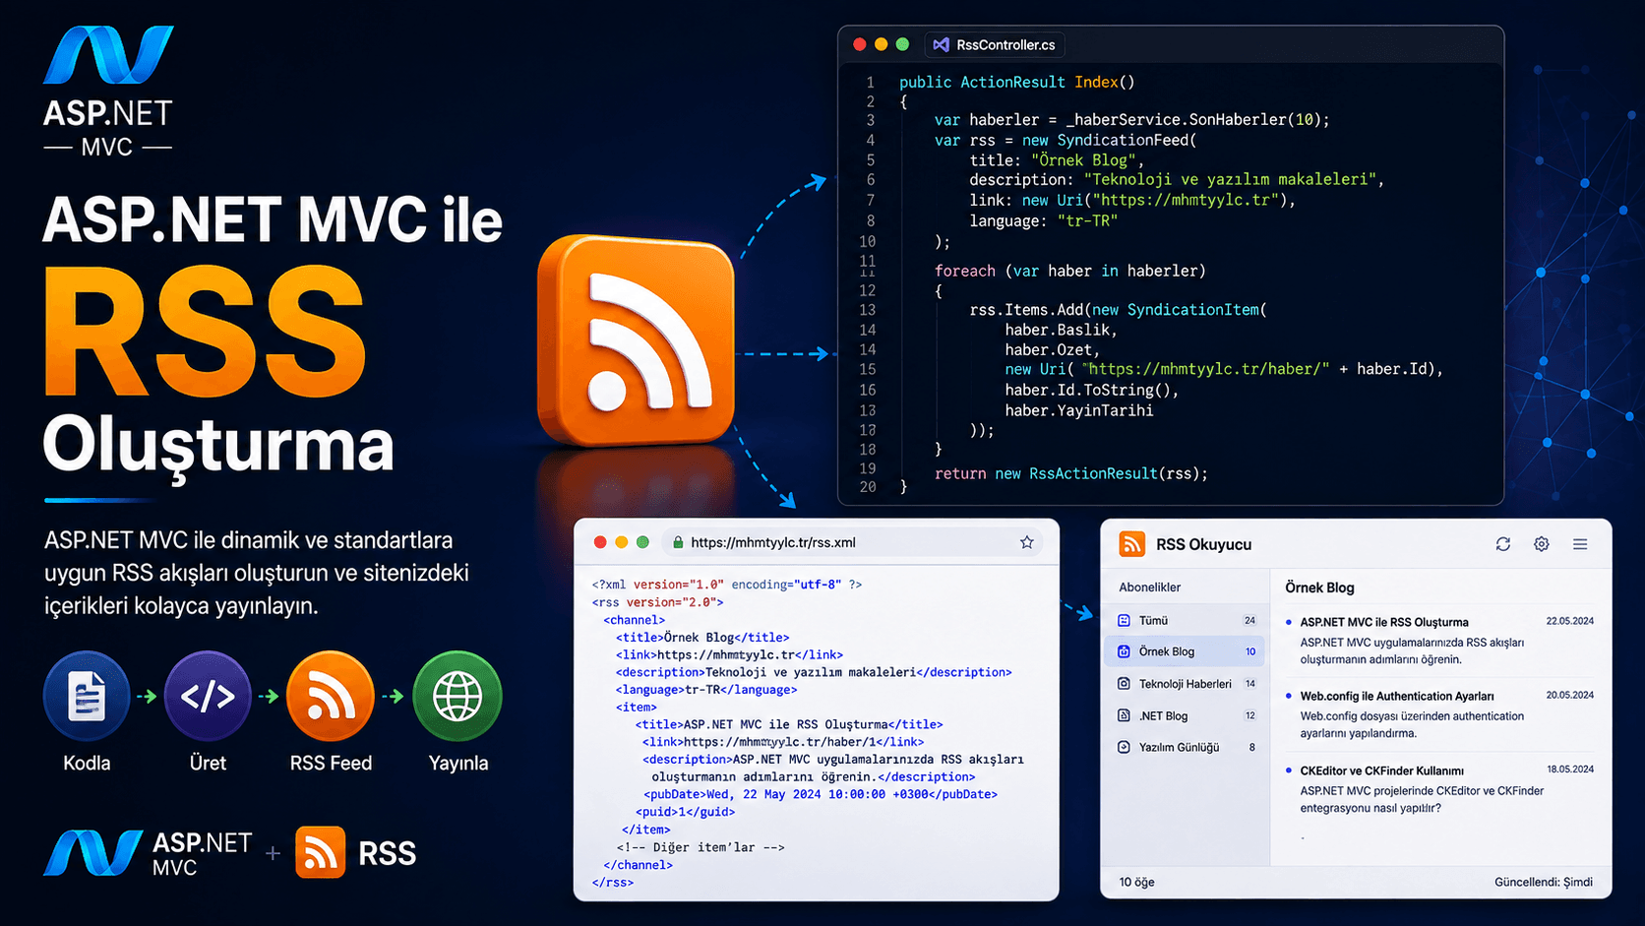Viewport: 1645px width, 926px height.
Task: Close the RssController.cs code window with red button
Action: pyautogui.click(x=860, y=44)
